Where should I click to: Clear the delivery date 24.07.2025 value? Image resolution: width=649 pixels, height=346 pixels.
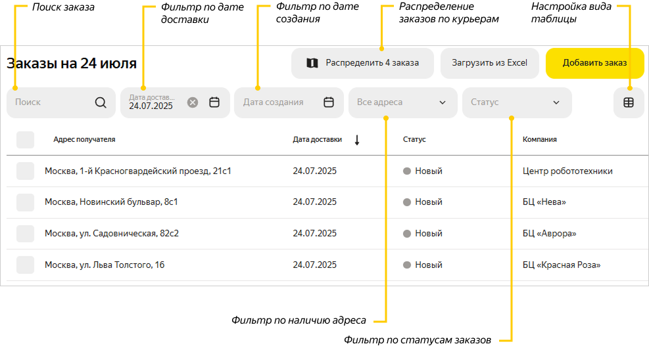coord(192,102)
